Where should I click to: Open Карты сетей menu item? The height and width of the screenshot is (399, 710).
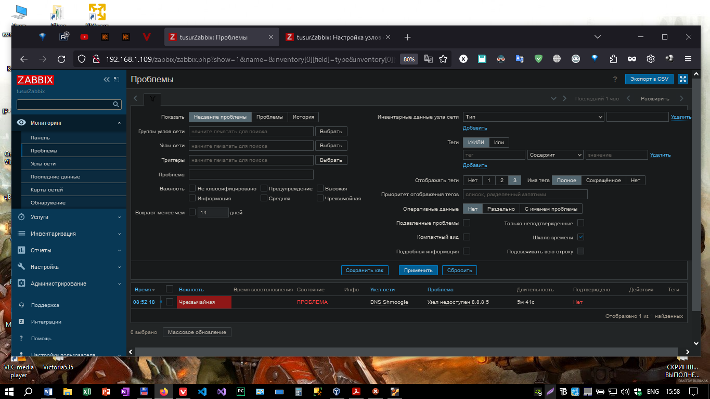(74, 189)
